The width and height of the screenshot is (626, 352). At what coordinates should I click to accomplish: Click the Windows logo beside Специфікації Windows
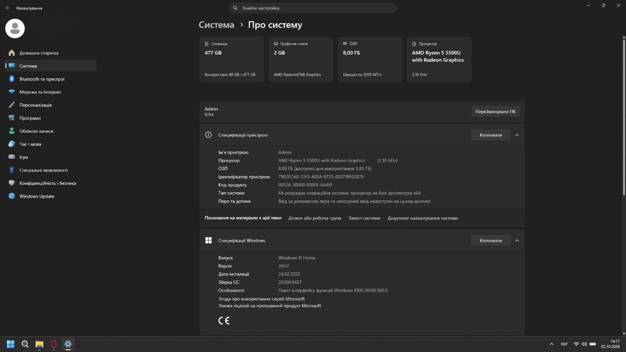[x=208, y=240]
